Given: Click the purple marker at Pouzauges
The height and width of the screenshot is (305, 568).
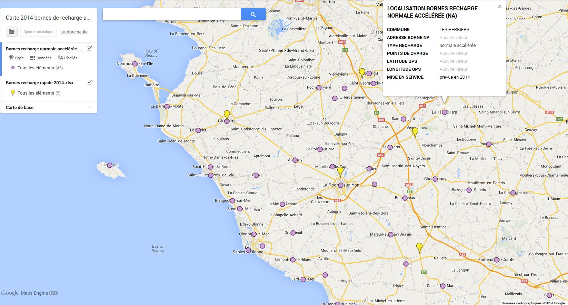Looking at the screenshot, I should pyautogui.click(x=489, y=144).
